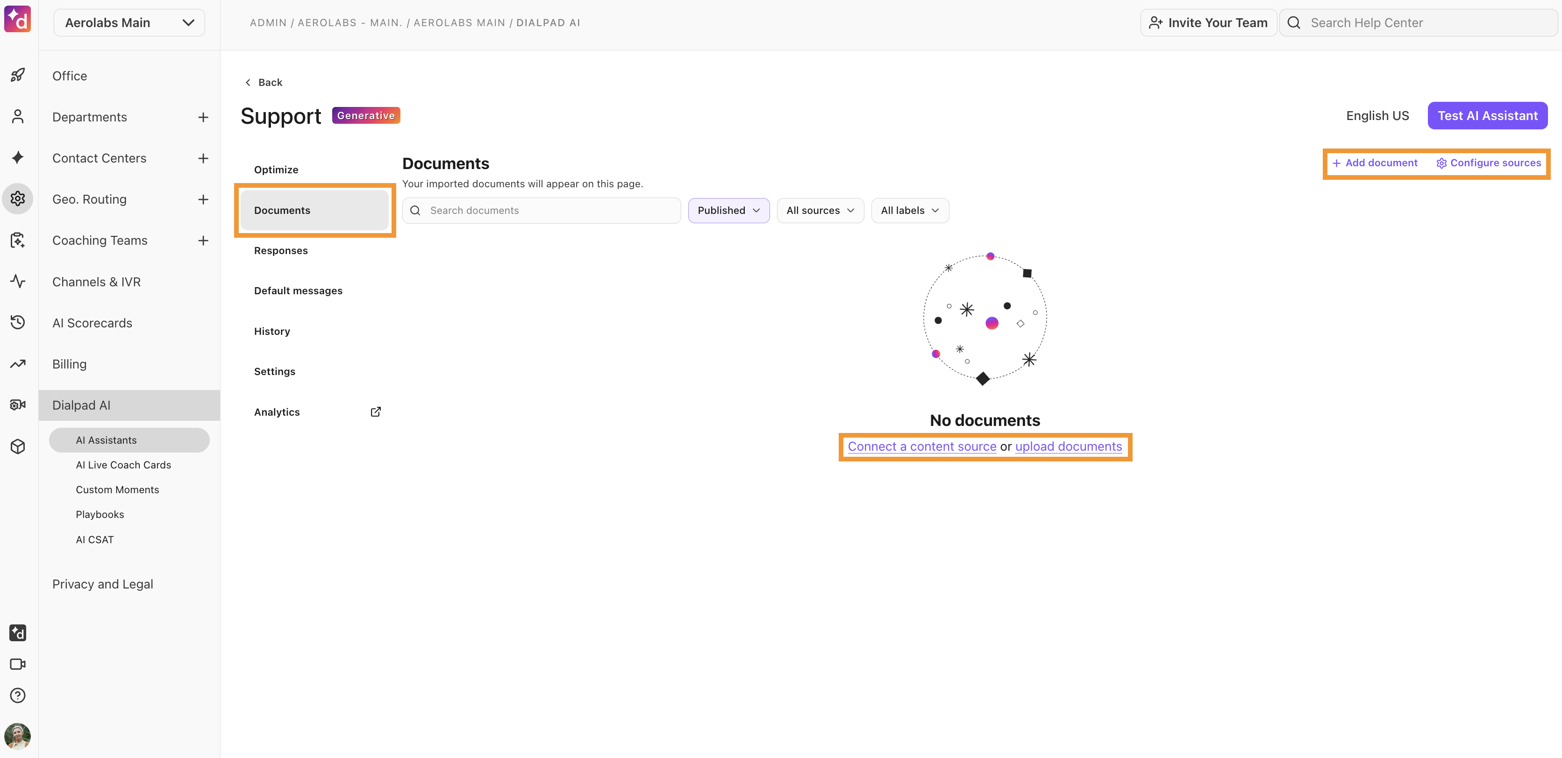This screenshot has height=758, width=1562.
Task: Click Add document button
Action: click(x=1374, y=163)
